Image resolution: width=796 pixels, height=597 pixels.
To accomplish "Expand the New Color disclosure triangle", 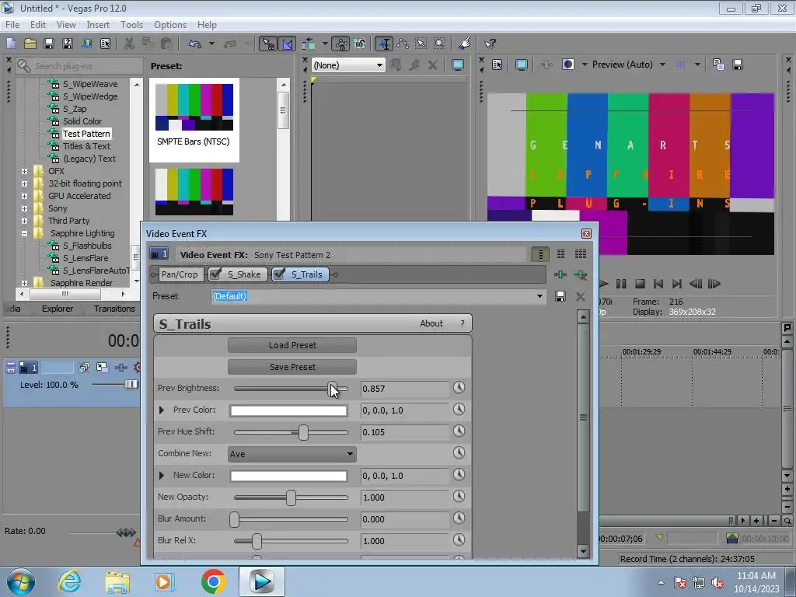I will pyautogui.click(x=162, y=475).
